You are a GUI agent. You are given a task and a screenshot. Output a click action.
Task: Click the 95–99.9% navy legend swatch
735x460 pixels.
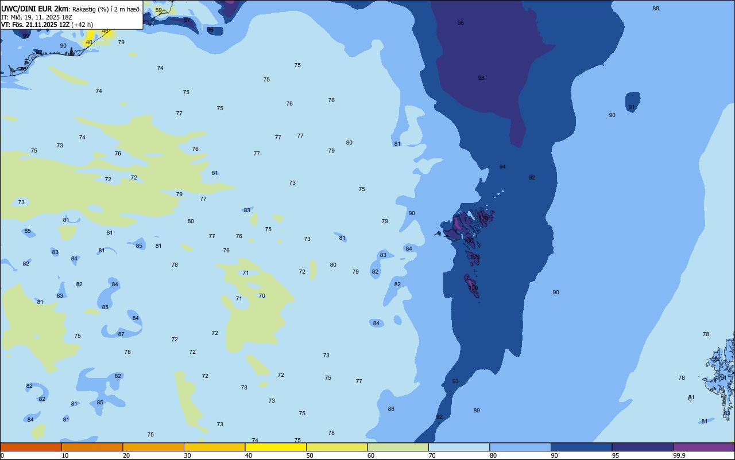[x=643, y=447]
